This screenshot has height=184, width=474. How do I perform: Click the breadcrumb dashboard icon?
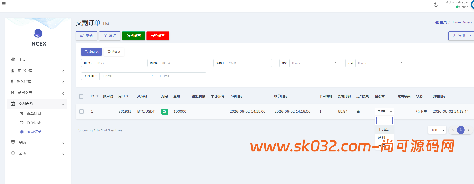(437, 22)
